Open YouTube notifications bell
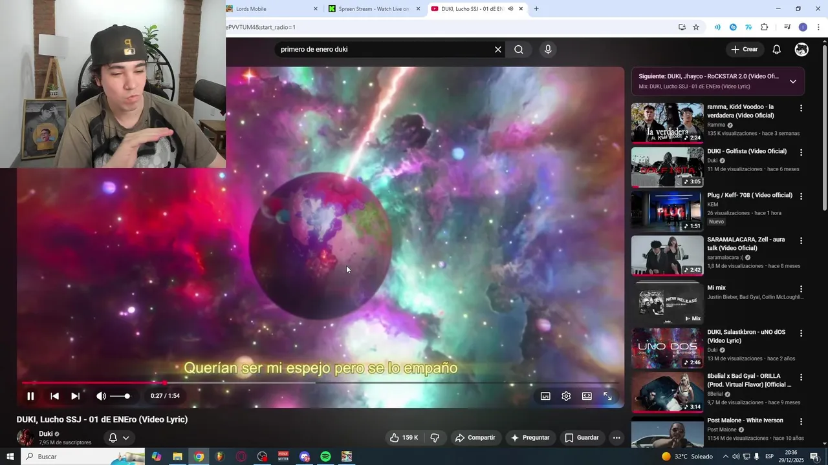 pos(776,50)
